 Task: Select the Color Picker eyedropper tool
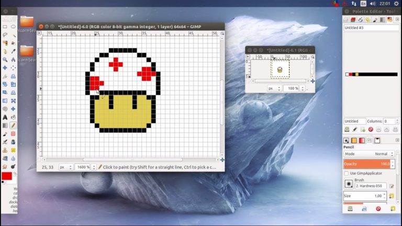(x=13, y=51)
